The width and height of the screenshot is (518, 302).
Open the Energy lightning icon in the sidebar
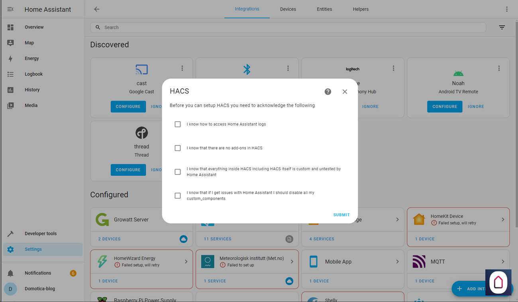10,58
